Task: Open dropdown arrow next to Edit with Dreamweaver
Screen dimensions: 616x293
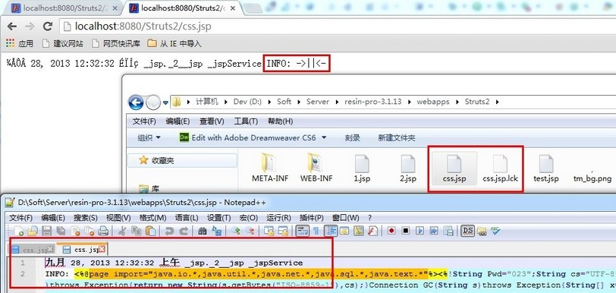Action: click(x=324, y=137)
